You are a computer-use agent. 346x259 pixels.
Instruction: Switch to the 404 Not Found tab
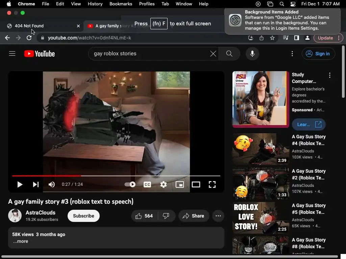tap(42, 26)
